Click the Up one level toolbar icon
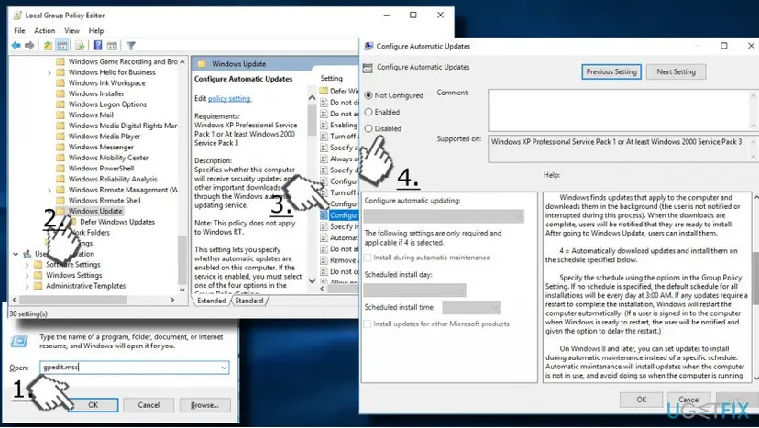This screenshot has height=428, width=759. 48,46
